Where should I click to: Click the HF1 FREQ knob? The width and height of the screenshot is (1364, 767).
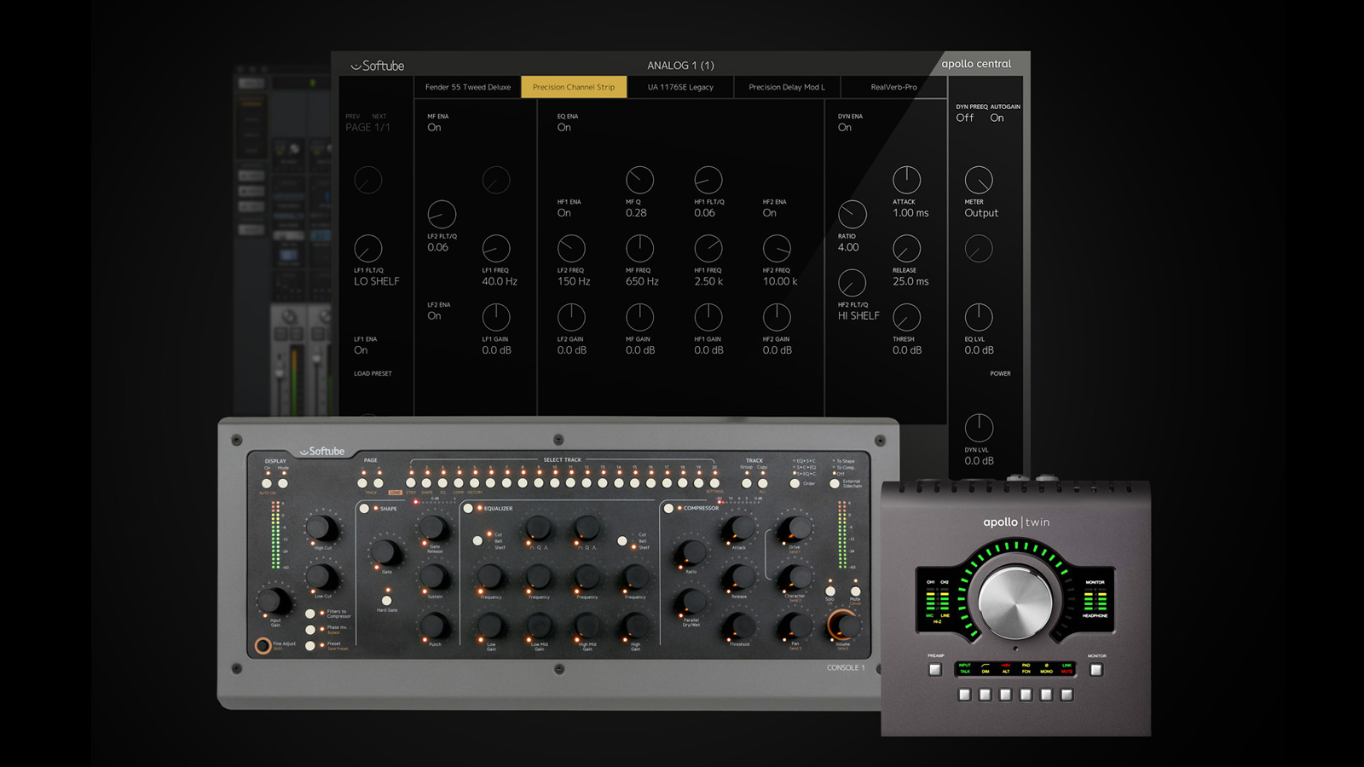[x=708, y=248]
